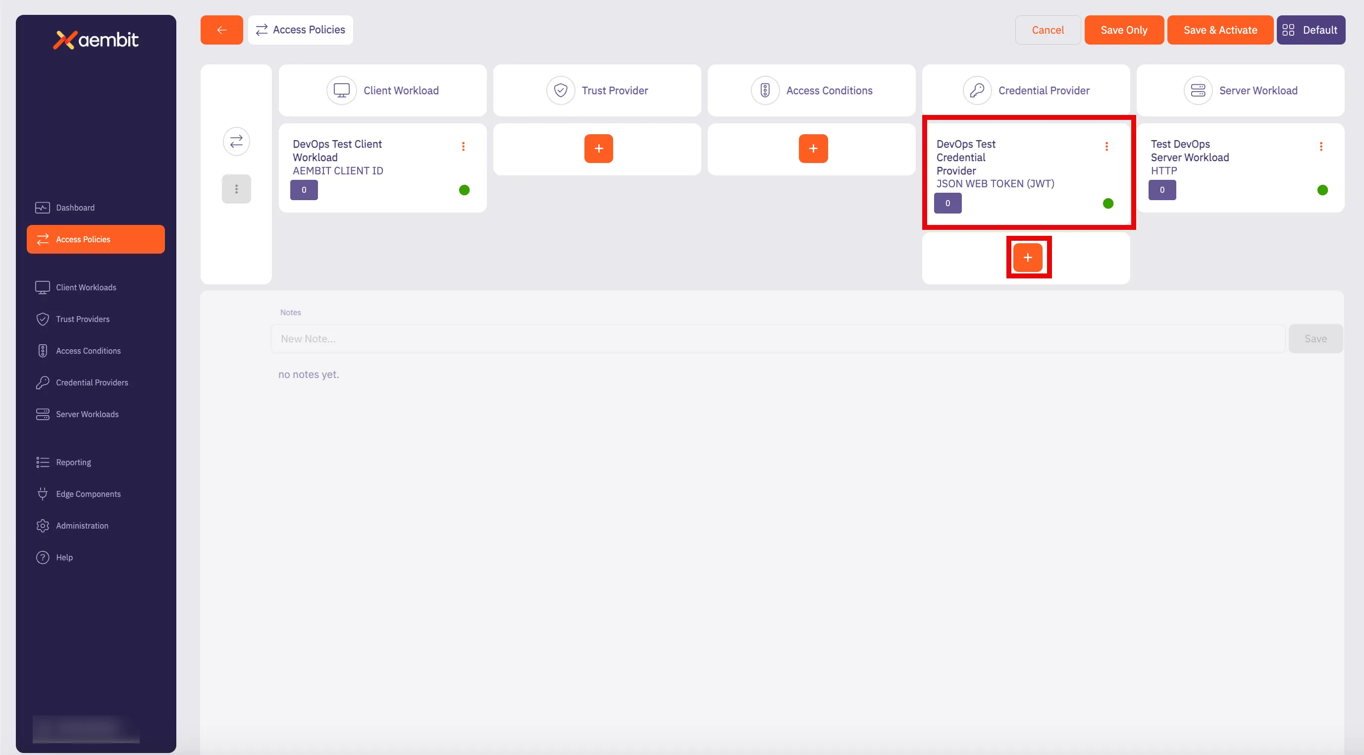This screenshot has width=1364, height=755.
Task: Click the policy swap arrows icon
Action: [x=236, y=142]
